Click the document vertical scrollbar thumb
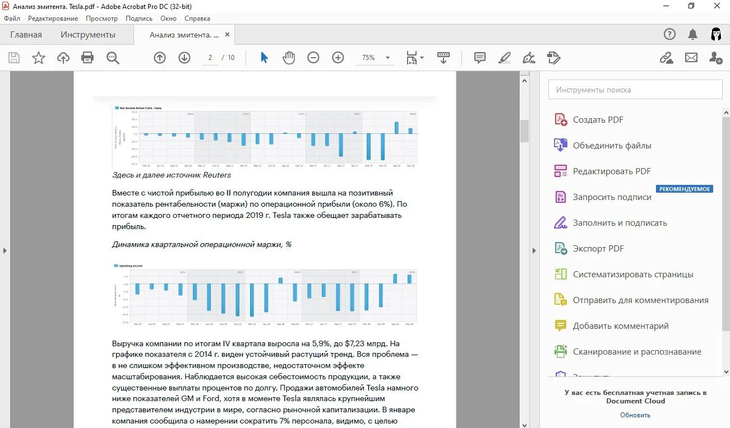Viewport: 730px width, 428px height. [525, 131]
